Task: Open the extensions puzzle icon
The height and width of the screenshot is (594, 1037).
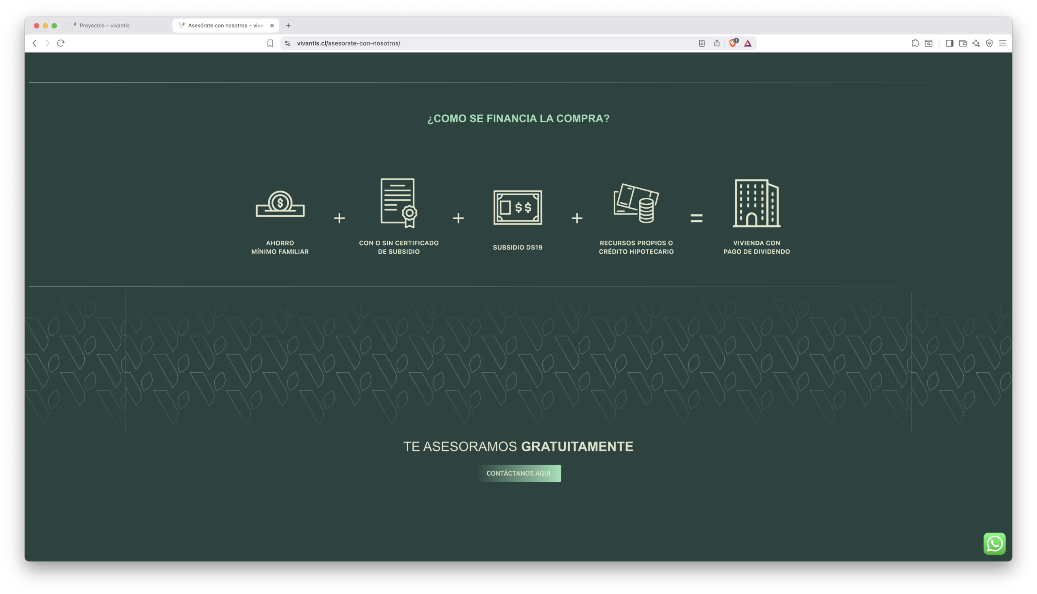Action: tap(915, 43)
